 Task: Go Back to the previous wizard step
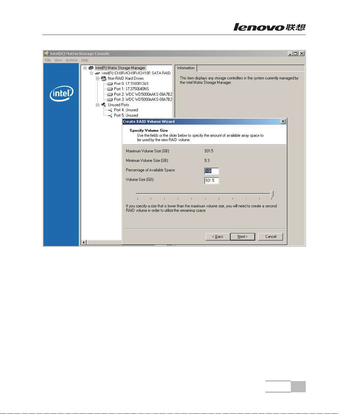218,237
